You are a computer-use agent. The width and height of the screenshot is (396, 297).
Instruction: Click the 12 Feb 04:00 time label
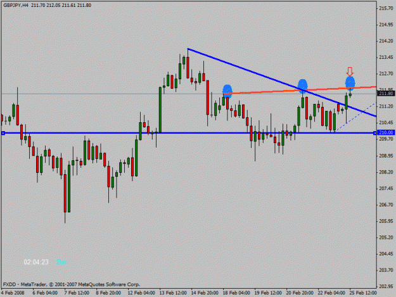[141, 293]
